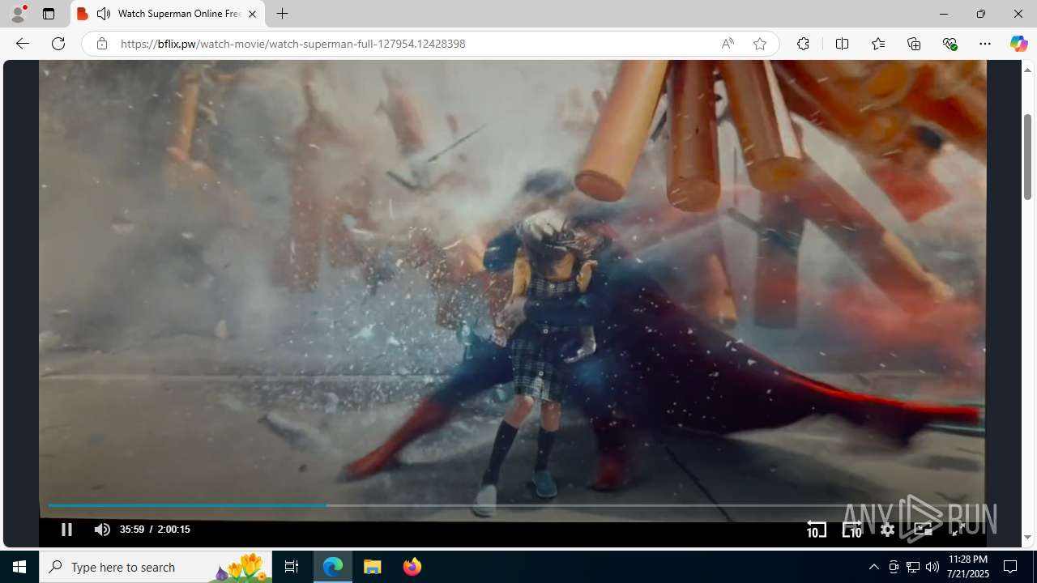The height and width of the screenshot is (583, 1037).
Task: Pause the Superman video
Action: coord(66,530)
